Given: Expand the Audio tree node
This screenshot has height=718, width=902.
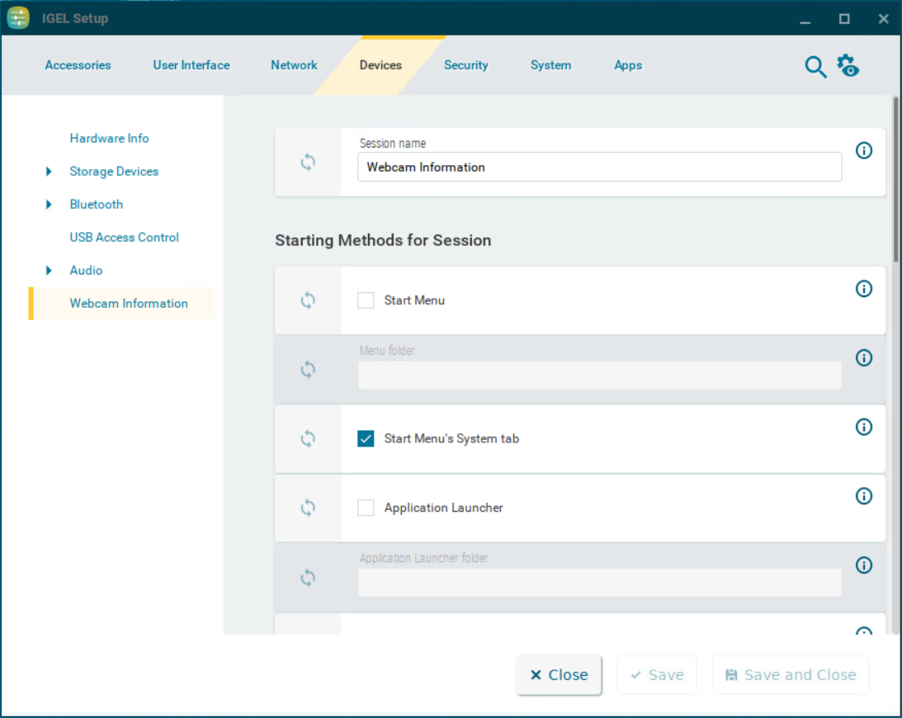Looking at the screenshot, I should point(49,271).
